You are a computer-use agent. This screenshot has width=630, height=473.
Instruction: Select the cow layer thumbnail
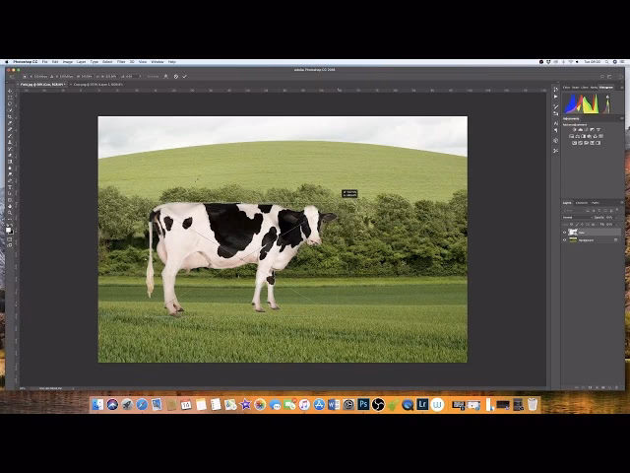(x=573, y=233)
